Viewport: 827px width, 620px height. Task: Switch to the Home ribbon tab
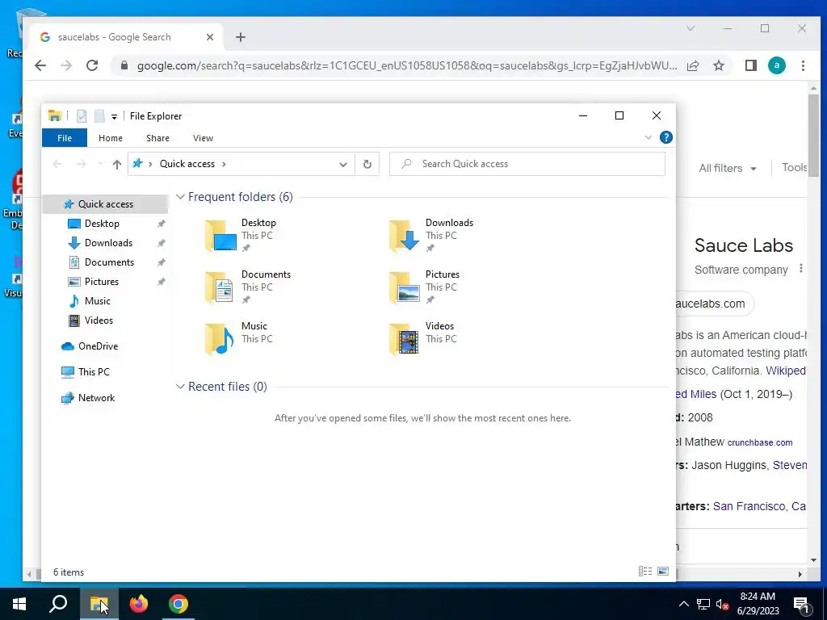click(110, 138)
